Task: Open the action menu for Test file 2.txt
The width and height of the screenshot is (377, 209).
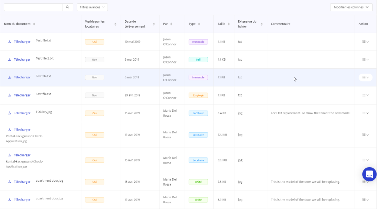Action: click(365, 60)
